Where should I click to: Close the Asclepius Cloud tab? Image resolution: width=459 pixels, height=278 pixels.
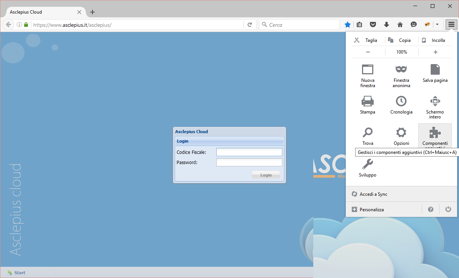79,12
